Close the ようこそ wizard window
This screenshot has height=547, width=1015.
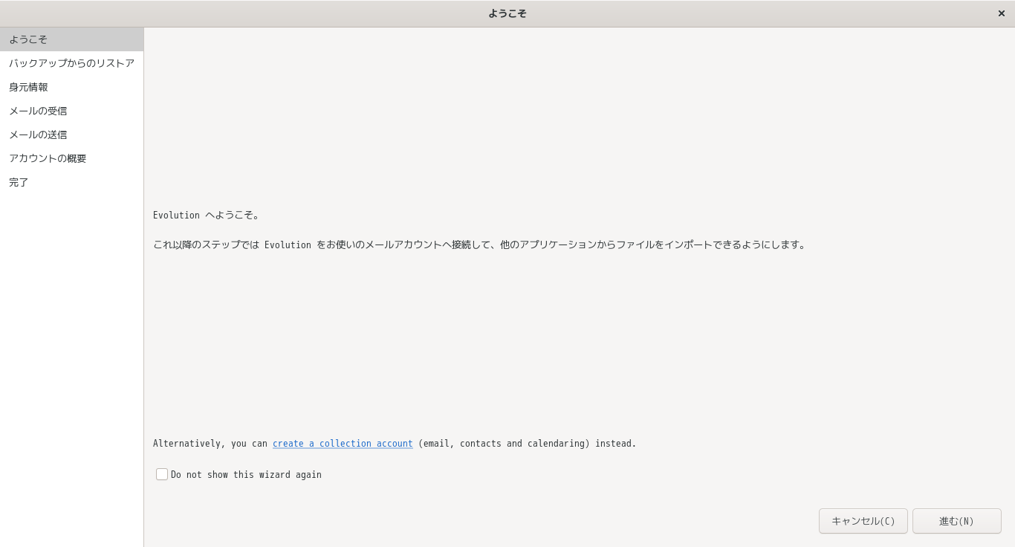[x=1001, y=13]
